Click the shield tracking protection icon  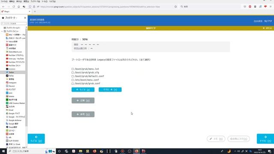click(30, 7)
